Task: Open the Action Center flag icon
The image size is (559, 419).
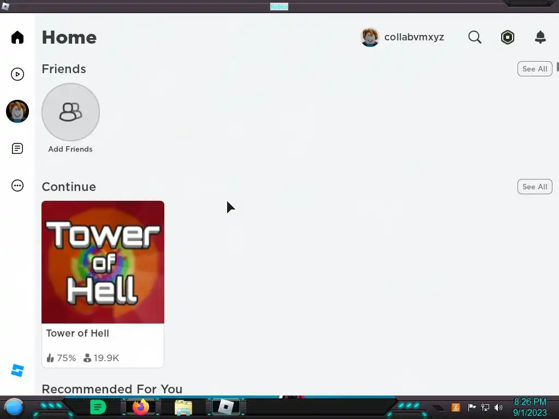Action: [x=472, y=407]
